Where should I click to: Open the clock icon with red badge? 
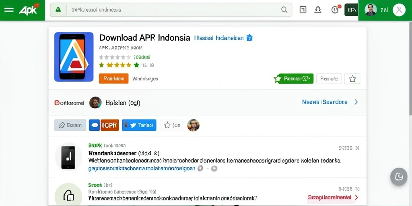335,10
